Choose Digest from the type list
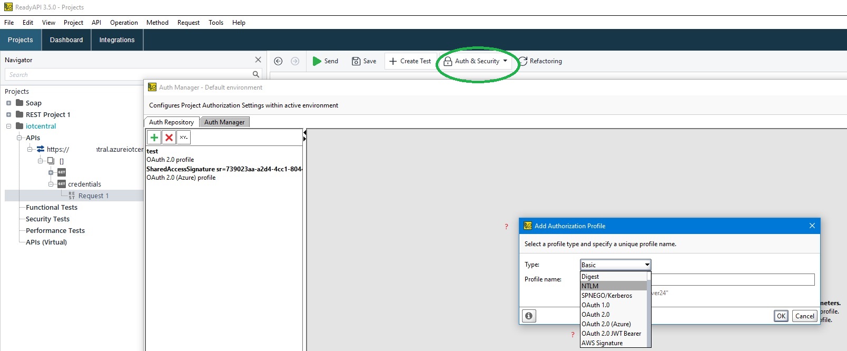Viewport: 847px width, 351px height. click(614, 277)
